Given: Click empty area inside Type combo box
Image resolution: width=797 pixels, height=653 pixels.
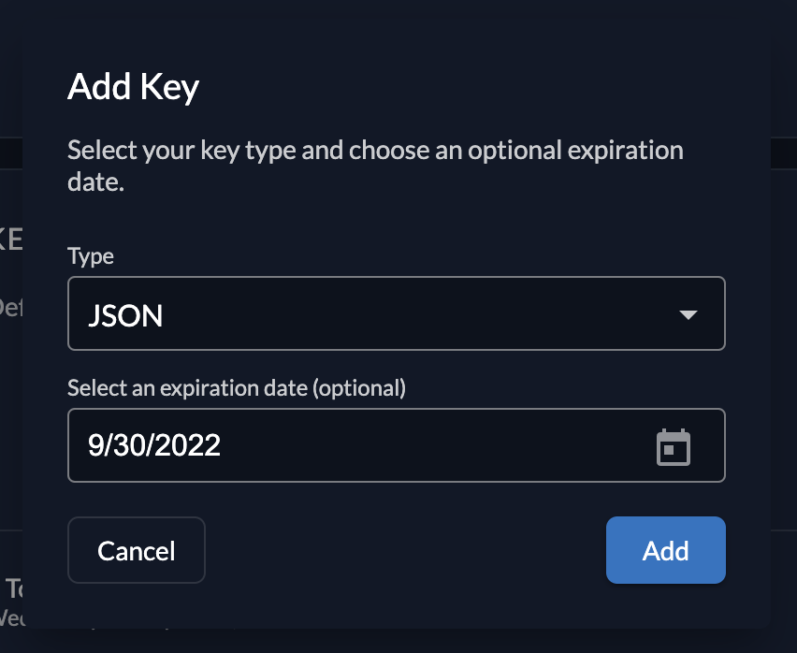Looking at the screenshot, I should click(421, 315).
